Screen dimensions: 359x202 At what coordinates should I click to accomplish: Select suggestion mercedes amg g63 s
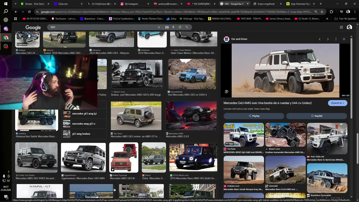(84, 124)
